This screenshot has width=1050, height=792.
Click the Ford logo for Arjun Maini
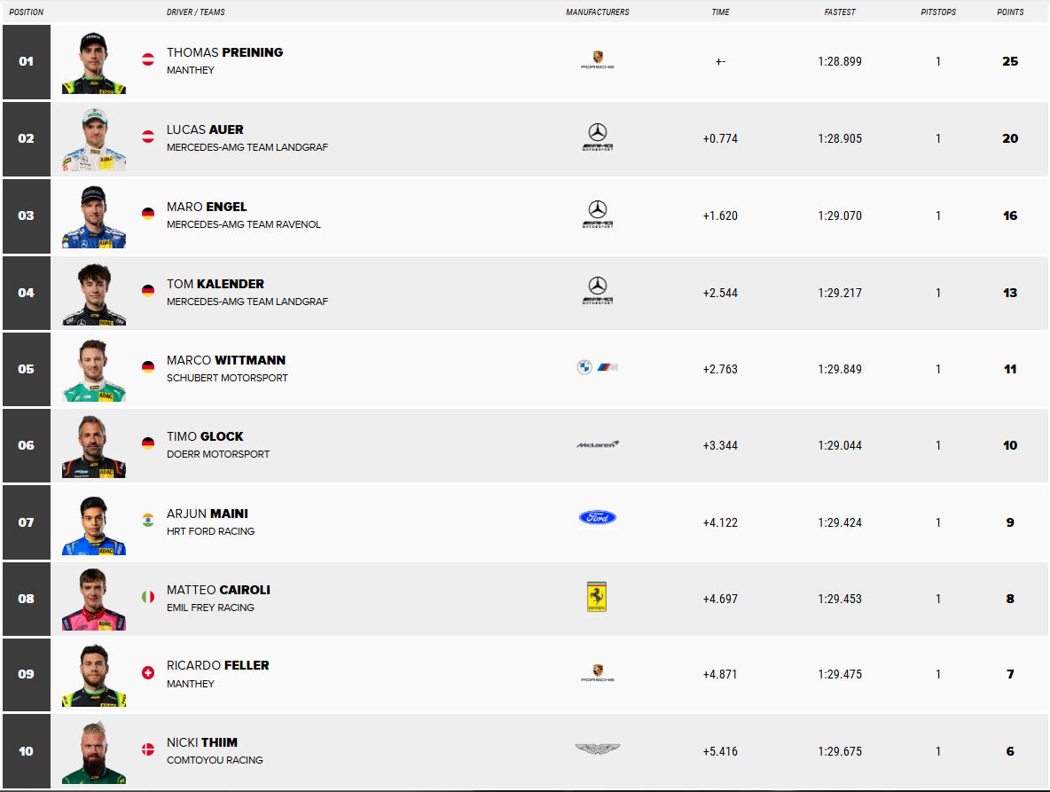pyautogui.click(x=597, y=518)
